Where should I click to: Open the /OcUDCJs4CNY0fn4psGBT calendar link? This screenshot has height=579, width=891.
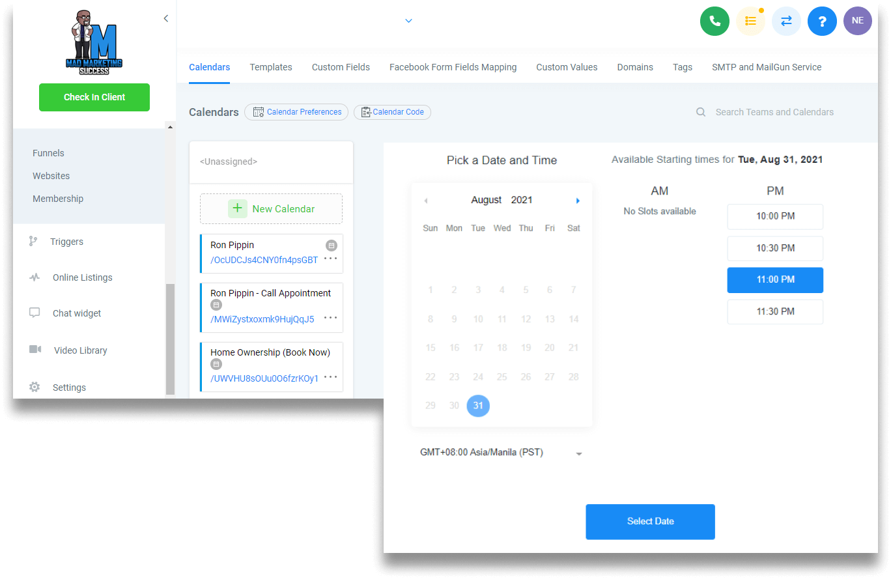coord(264,260)
